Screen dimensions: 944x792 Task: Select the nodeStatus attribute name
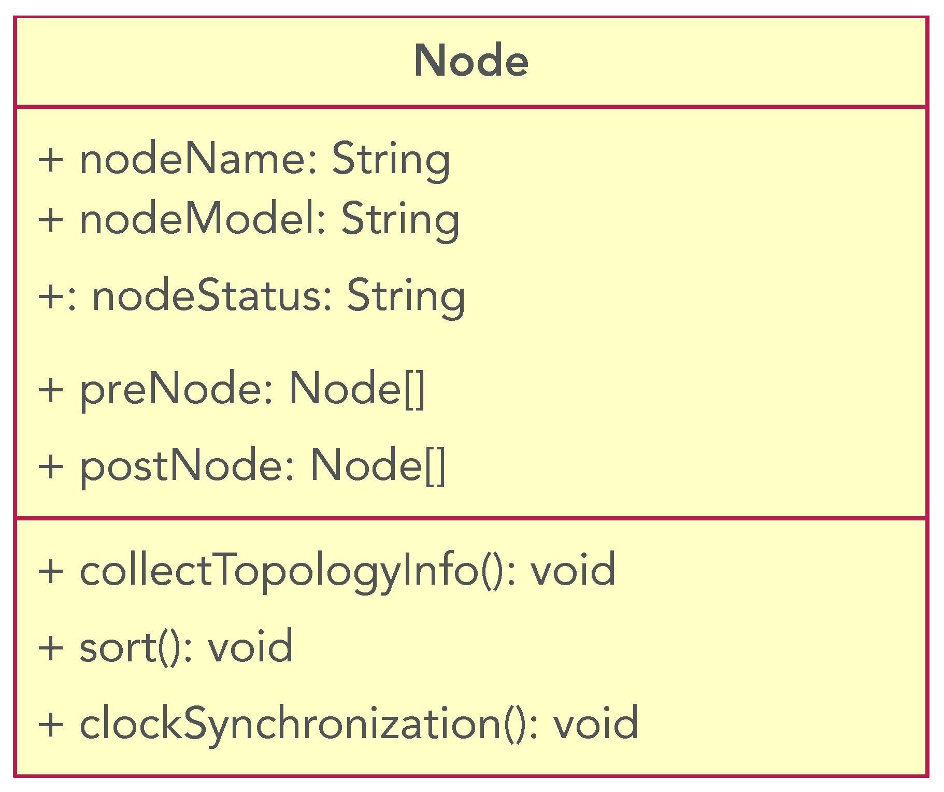(x=207, y=295)
